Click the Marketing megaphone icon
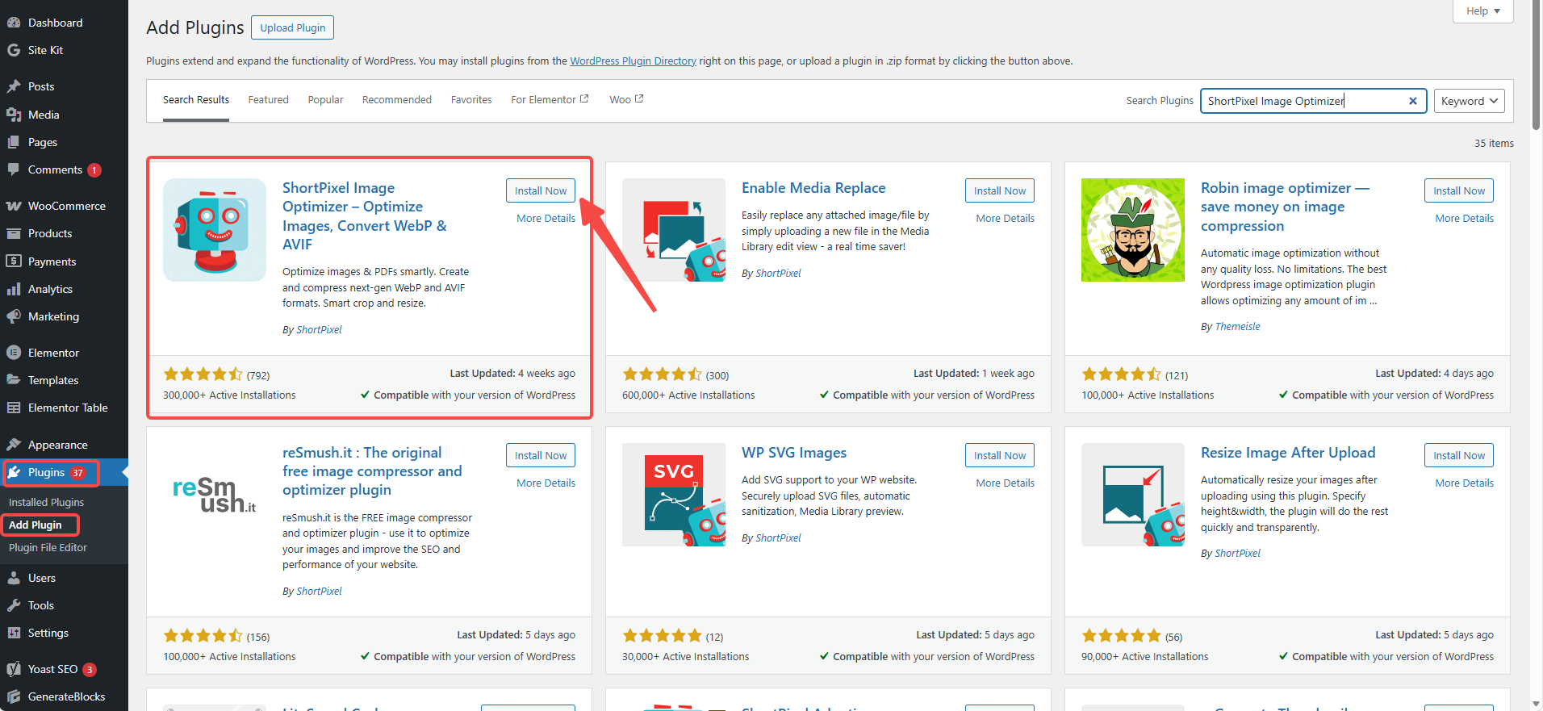The height and width of the screenshot is (711, 1543). (x=14, y=316)
